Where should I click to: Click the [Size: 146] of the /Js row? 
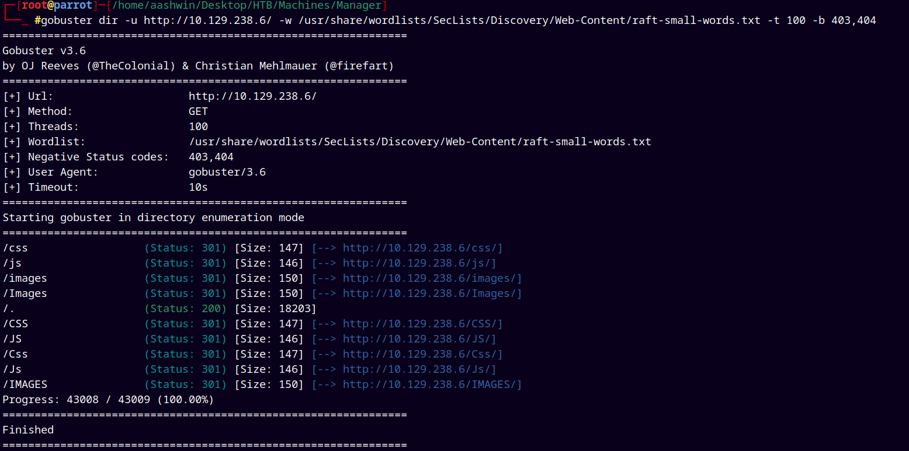tap(269, 369)
